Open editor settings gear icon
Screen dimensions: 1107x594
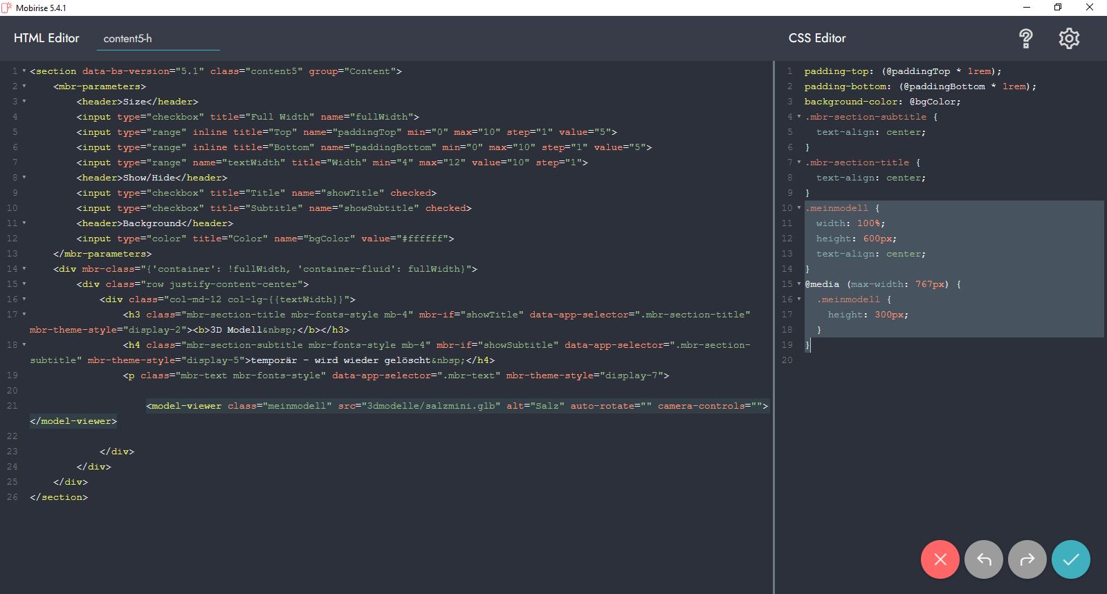pos(1068,39)
